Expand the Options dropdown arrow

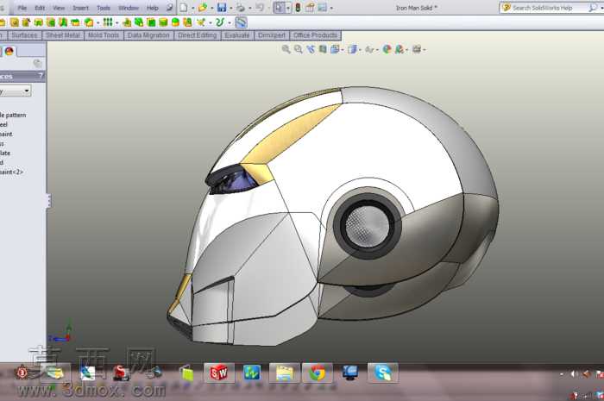pyautogui.click(x=331, y=8)
